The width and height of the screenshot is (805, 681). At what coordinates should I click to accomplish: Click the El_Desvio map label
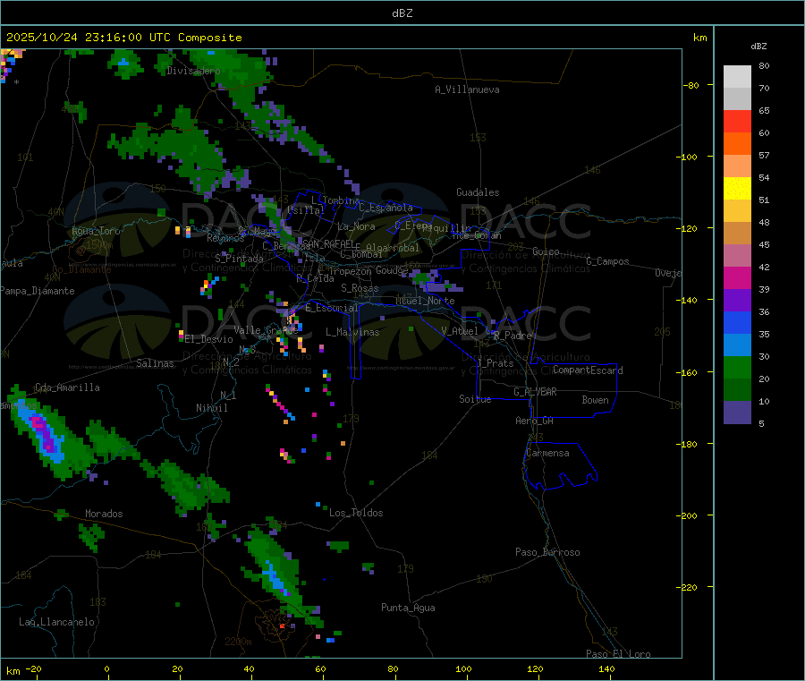point(209,339)
